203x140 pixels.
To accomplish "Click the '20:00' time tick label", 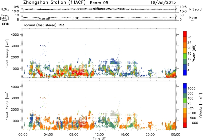I will coord(150,135).
